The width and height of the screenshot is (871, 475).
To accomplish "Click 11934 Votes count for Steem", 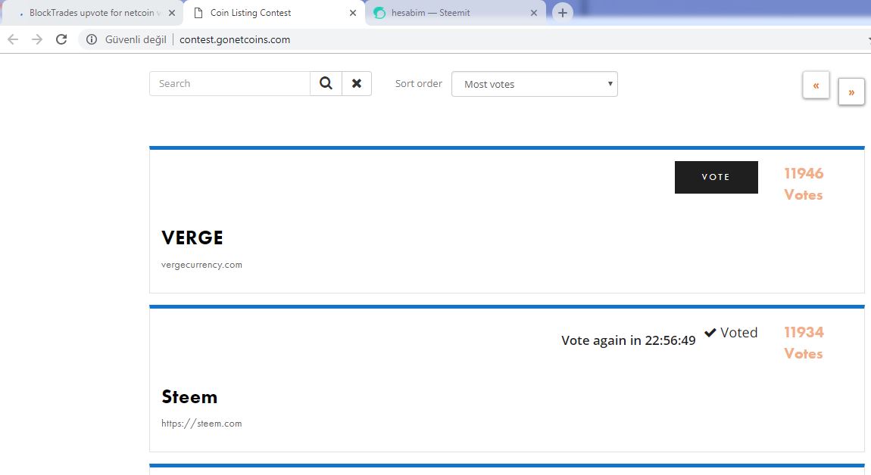I will [x=804, y=343].
